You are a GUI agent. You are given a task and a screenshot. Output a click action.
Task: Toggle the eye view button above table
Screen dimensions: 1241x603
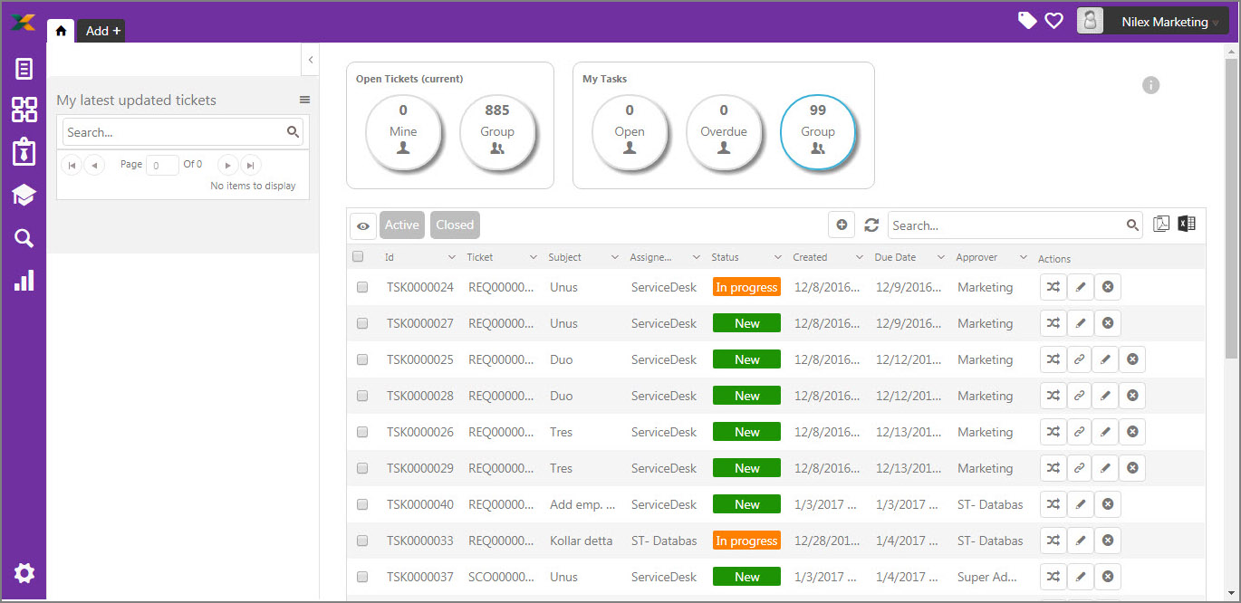[x=363, y=226]
